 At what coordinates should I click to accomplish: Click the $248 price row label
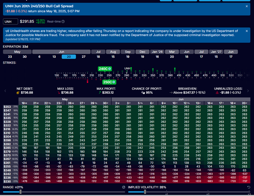(x=7, y=170)
